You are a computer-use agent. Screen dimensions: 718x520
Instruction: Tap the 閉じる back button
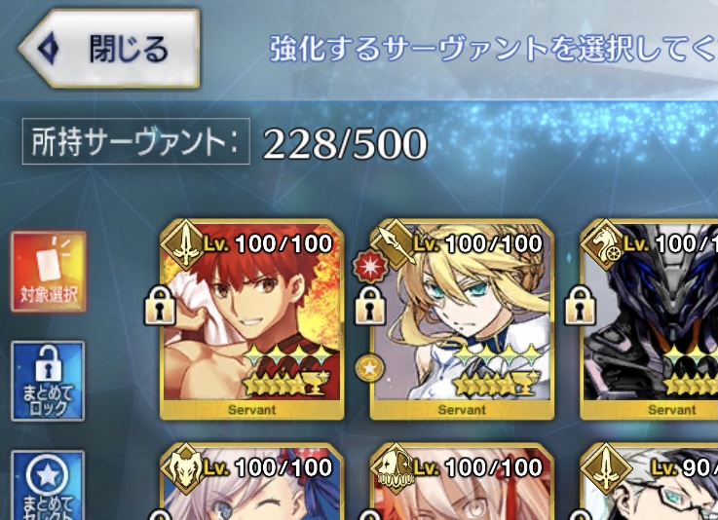point(110,48)
